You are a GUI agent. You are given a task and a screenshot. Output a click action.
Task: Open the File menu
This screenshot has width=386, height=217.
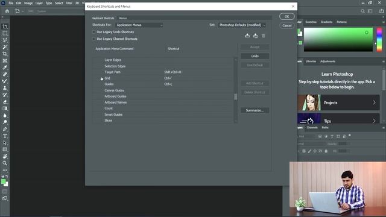(11, 3)
